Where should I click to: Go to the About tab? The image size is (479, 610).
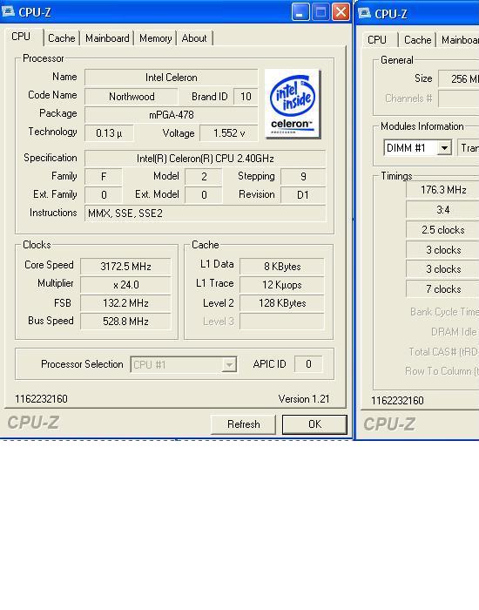[x=194, y=38]
